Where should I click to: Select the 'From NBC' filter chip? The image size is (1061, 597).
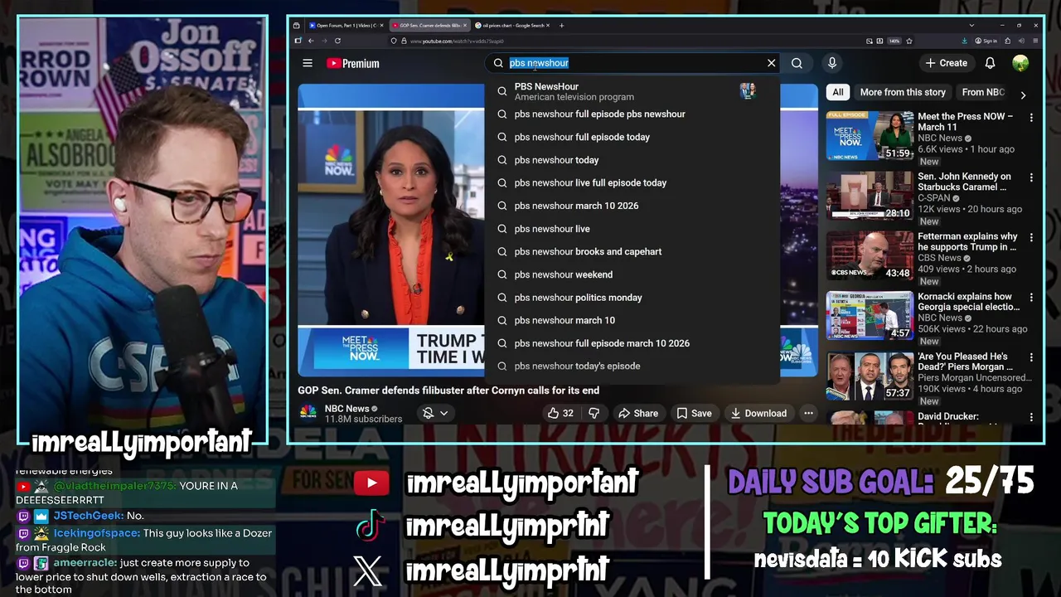984,93
